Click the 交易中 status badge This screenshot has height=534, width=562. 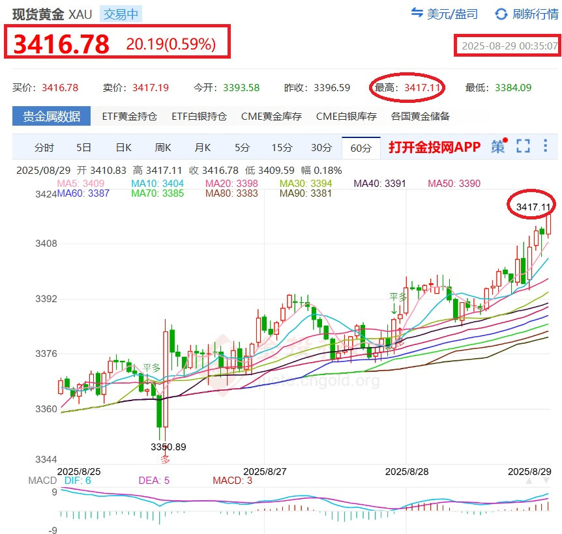coord(120,14)
